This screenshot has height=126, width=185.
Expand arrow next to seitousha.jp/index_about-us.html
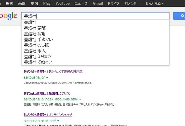(x=80, y=99)
